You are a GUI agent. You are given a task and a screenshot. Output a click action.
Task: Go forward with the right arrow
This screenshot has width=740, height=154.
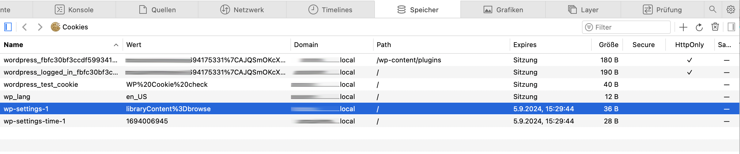tap(40, 27)
